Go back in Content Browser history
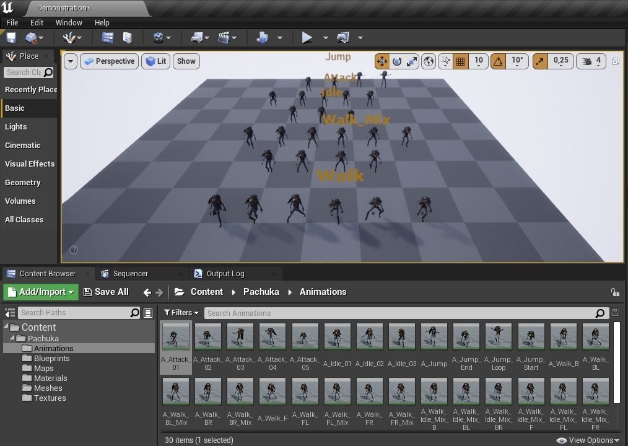 (x=147, y=293)
